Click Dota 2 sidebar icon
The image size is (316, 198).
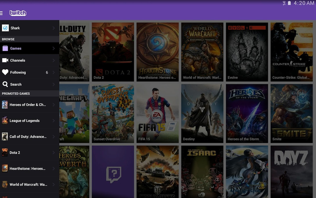coord(5,152)
